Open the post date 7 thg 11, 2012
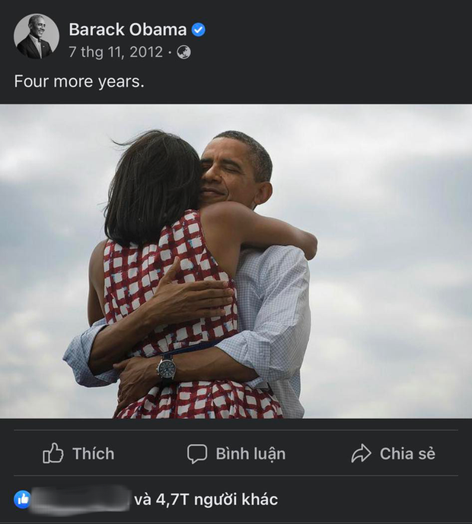This screenshot has height=524, width=472. click(x=116, y=52)
